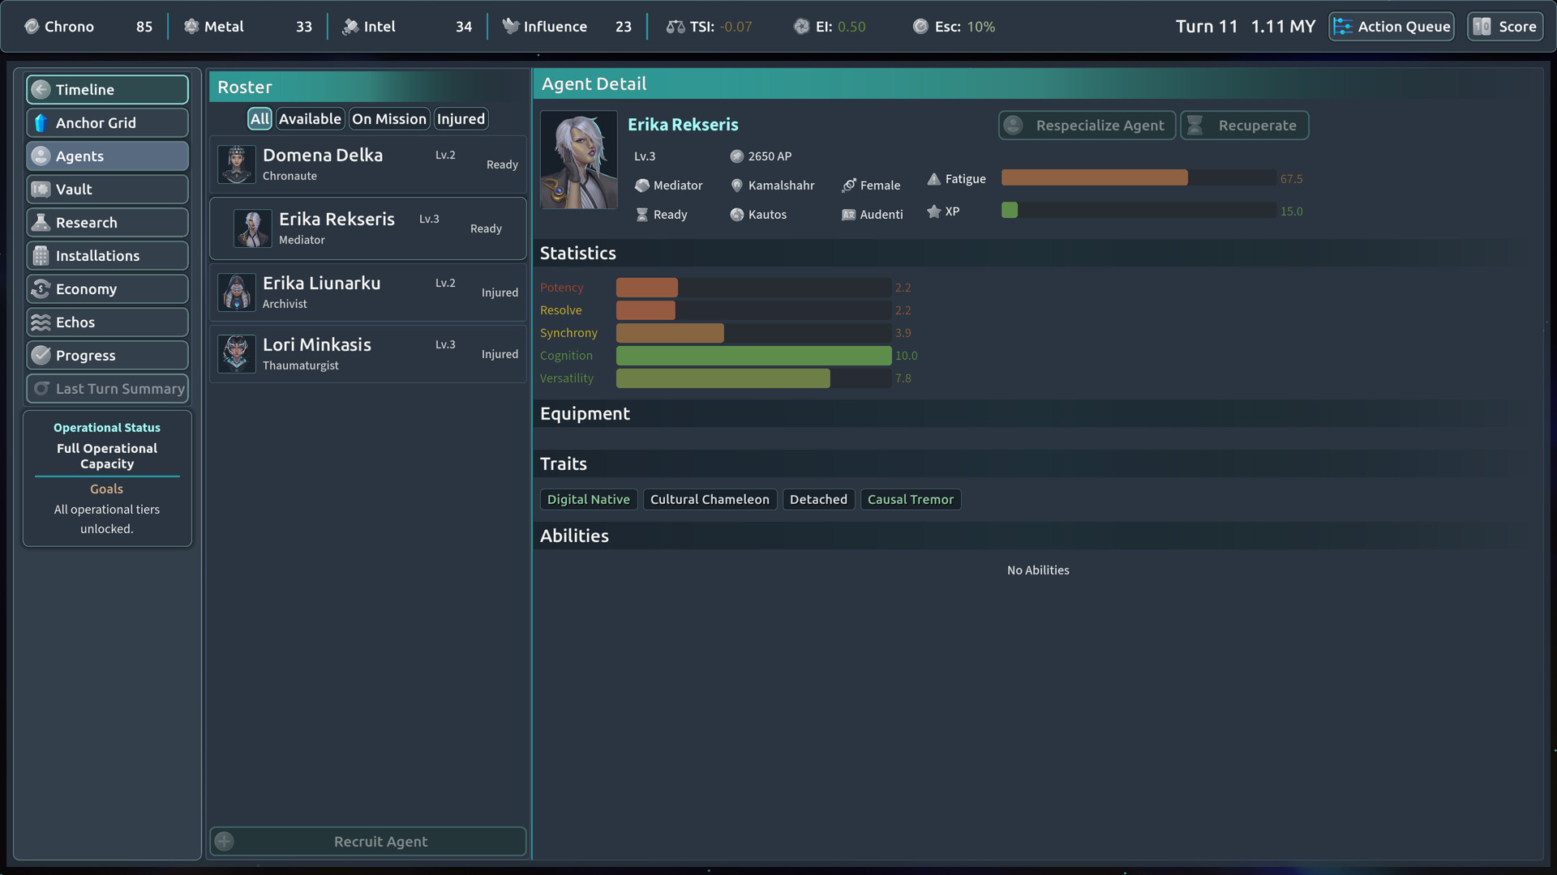Click the Score icon
Image resolution: width=1557 pixels, height=875 pixels.
coord(1482,27)
